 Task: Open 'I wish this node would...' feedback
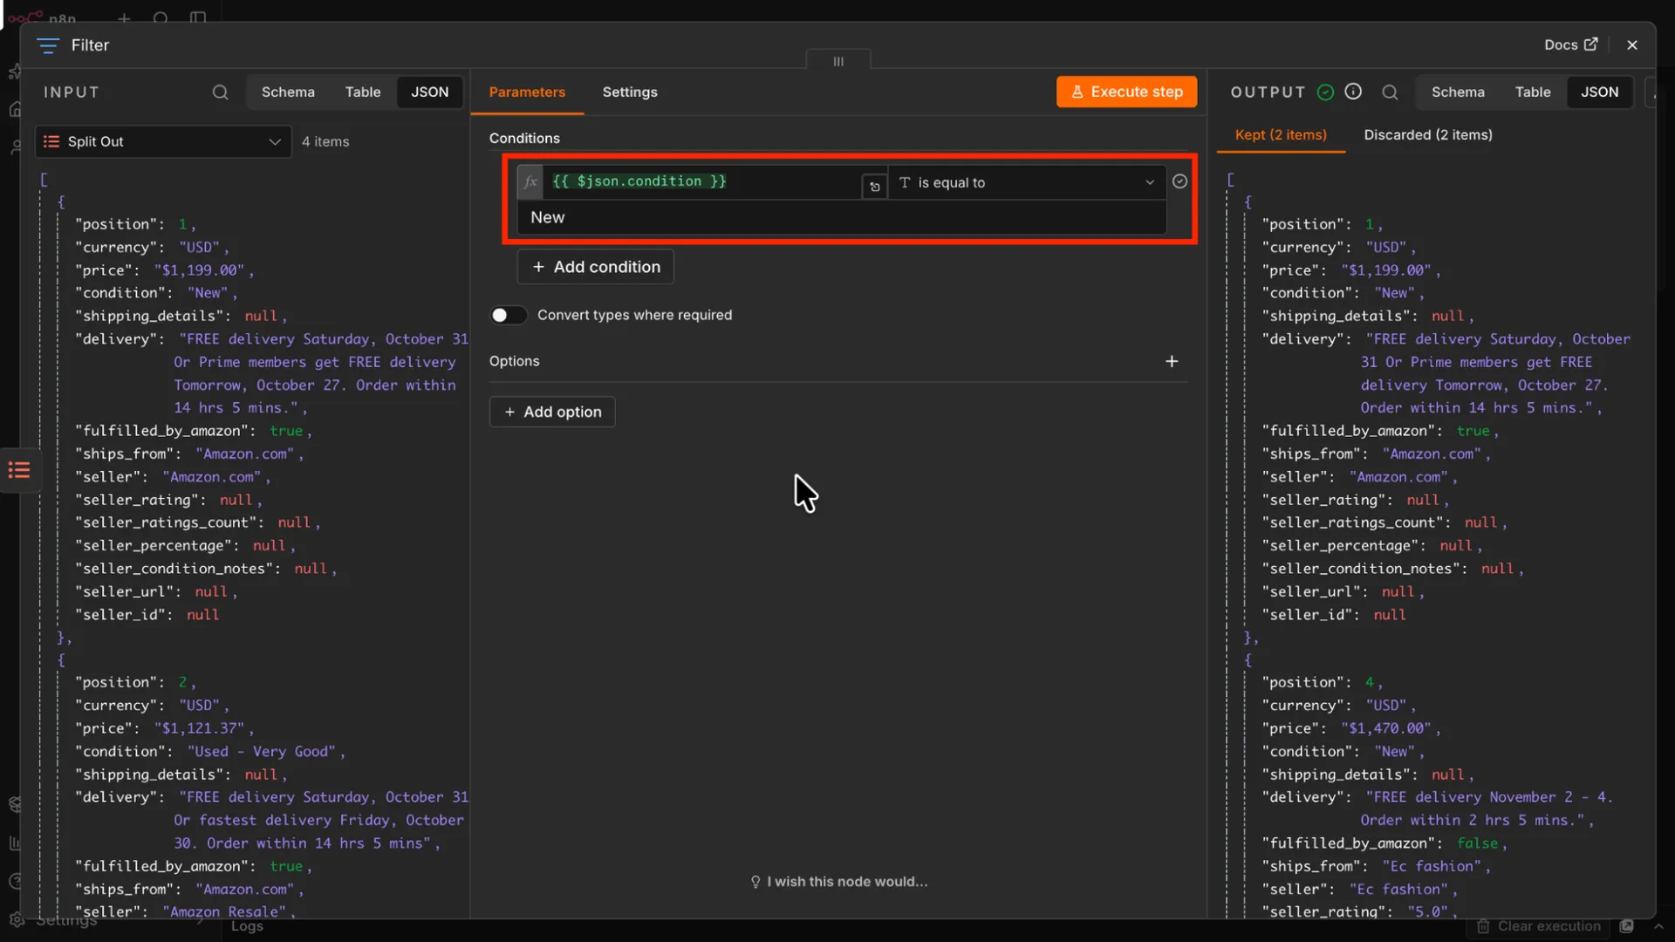(838, 882)
